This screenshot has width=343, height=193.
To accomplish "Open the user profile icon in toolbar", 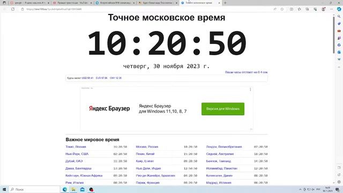I will point(323,9).
